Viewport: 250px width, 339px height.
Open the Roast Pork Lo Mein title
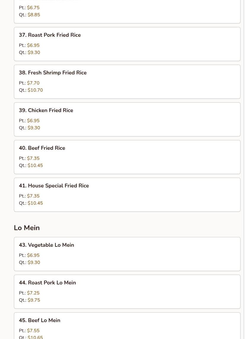click(47, 283)
